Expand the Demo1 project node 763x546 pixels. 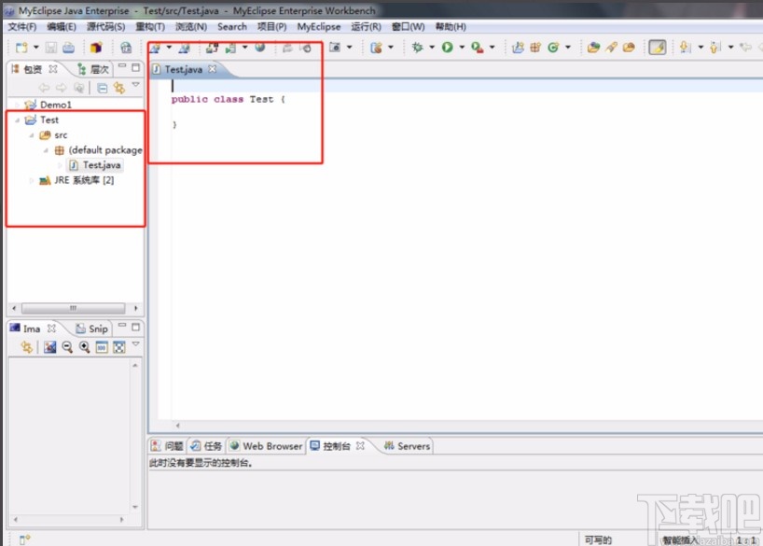coord(18,105)
